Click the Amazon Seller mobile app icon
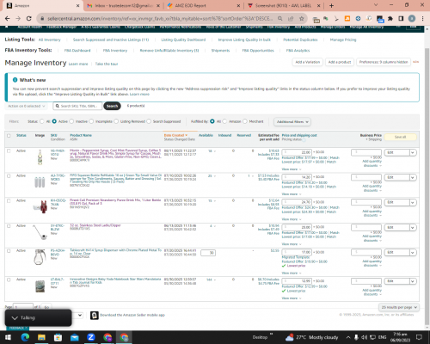430x344 pixels. [95, 316]
